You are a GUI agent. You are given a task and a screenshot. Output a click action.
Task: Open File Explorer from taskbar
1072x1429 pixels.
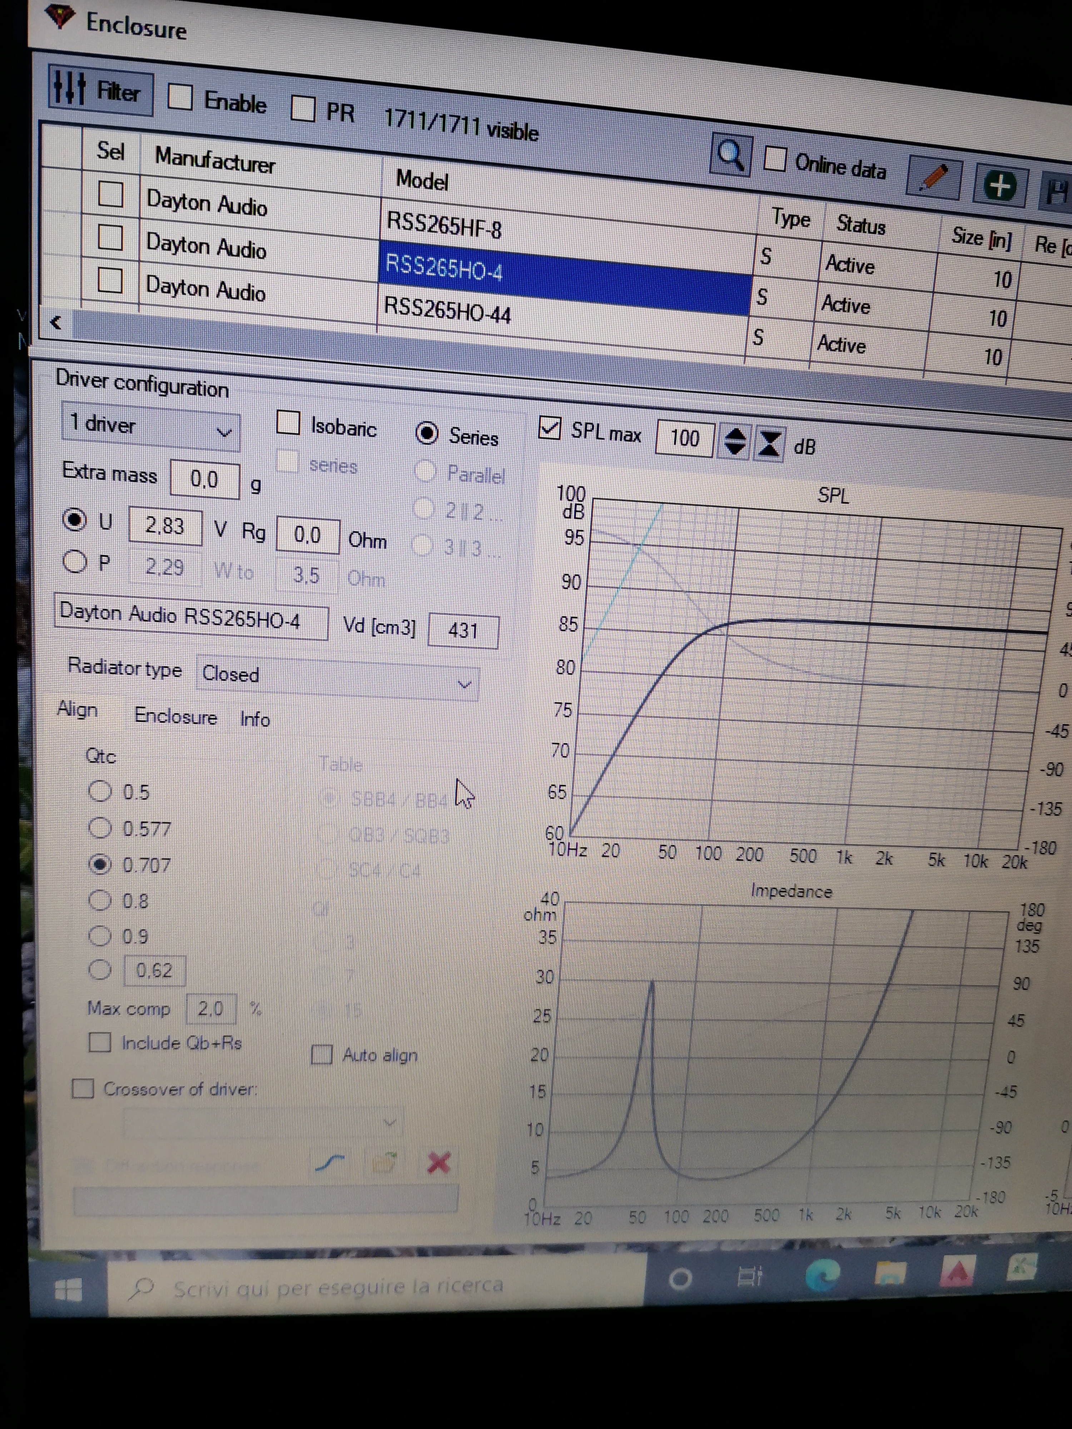tap(890, 1273)
